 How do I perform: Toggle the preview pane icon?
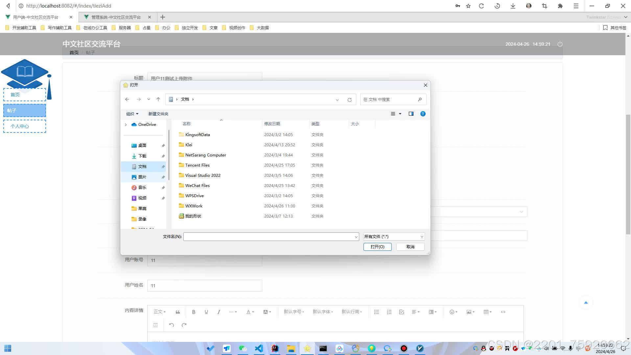click(411, 114)
